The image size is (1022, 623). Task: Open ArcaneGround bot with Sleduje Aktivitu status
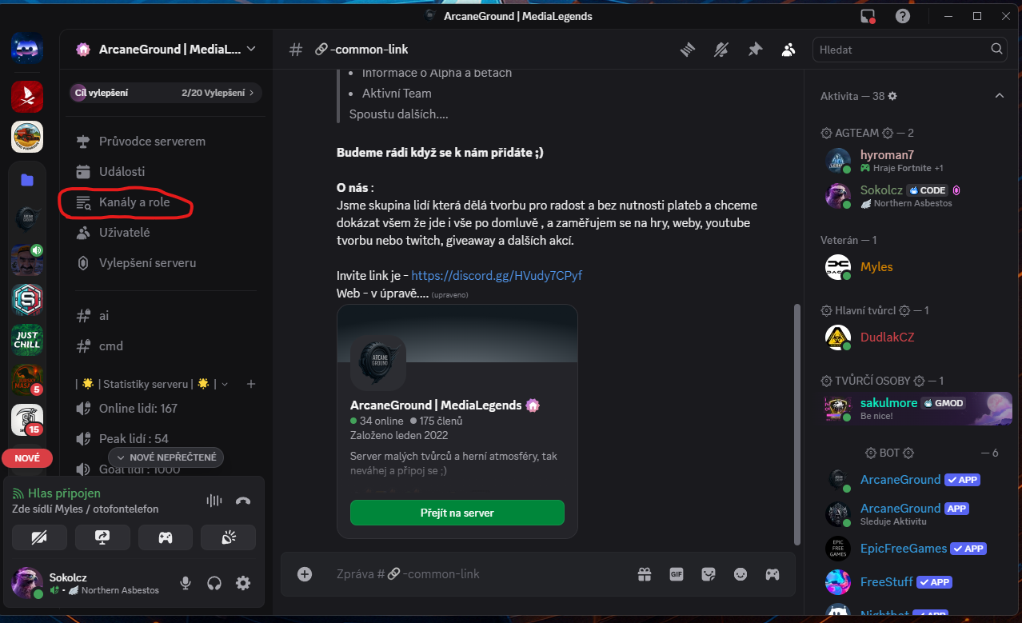(914, 514)
